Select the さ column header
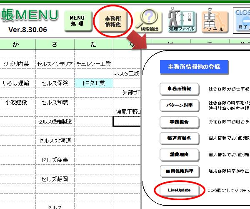 pyautogui.click(x=55, y=44)
